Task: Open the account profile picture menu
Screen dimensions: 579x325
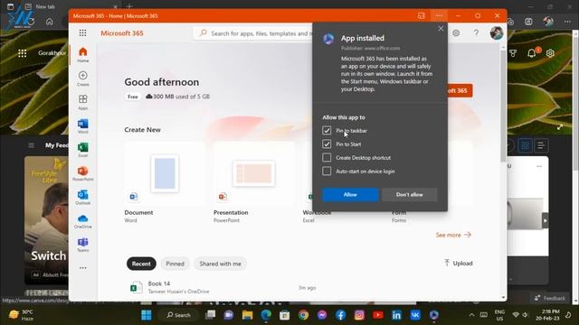Action: point(497,33)
